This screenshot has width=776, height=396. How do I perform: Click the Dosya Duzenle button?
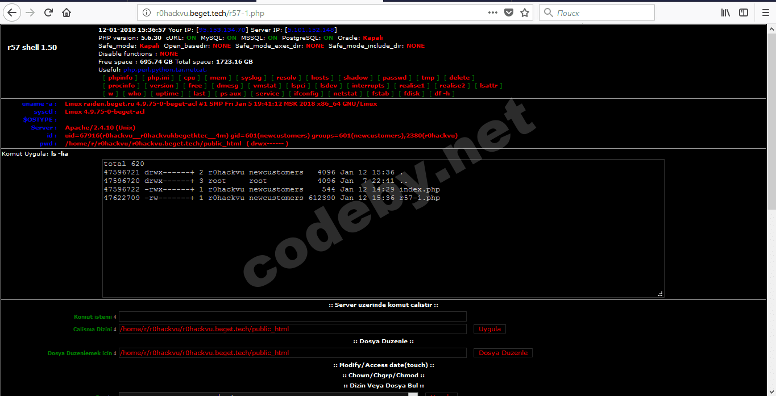[503, 353]
